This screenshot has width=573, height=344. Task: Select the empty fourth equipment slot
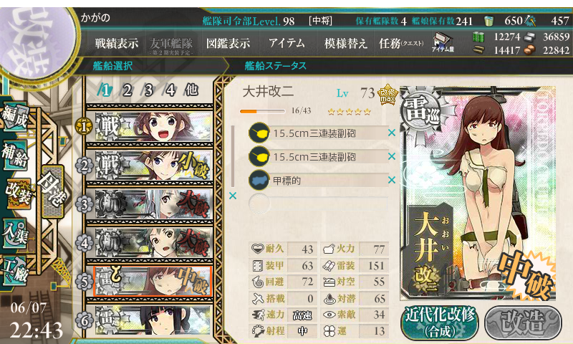pos(318,204)
